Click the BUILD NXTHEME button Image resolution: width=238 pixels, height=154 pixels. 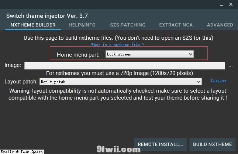pyautogui.click(x=212, y=144)
